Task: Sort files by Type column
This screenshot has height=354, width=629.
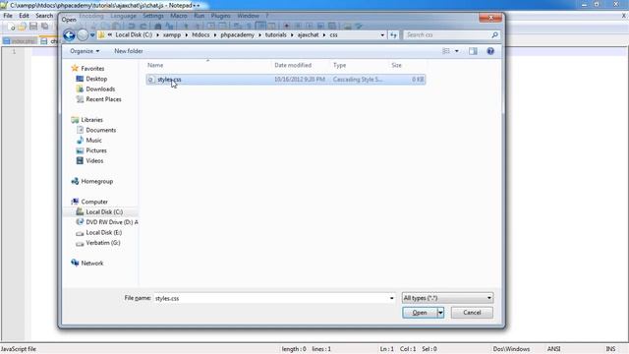Action: coord(339,65)
